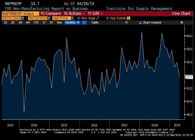Open chart settings gear icon

182,22
